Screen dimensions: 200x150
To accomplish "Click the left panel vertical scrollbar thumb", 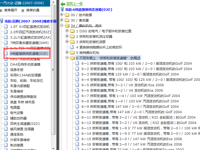I will (53, 70).
